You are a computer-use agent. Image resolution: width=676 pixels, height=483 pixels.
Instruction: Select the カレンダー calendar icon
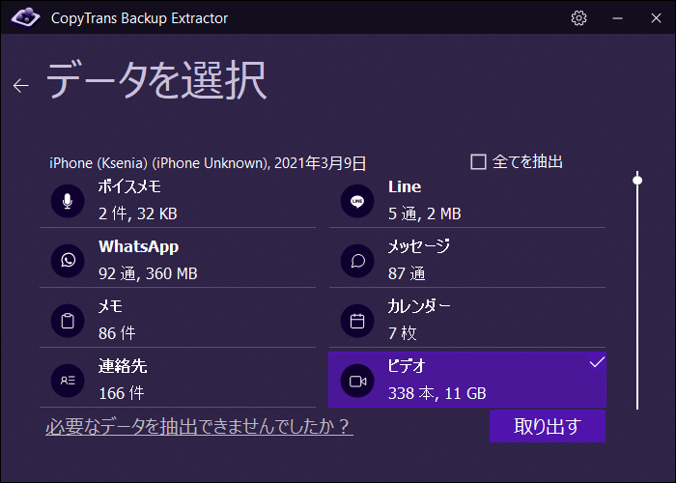tap(357, 321)
